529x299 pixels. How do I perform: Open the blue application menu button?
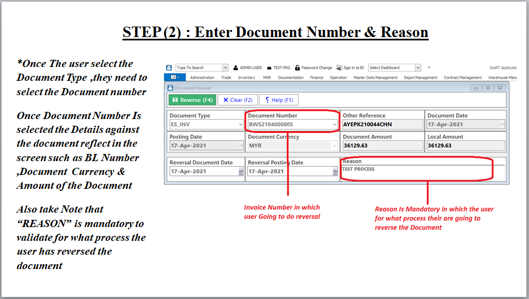(x=174, y=77)
